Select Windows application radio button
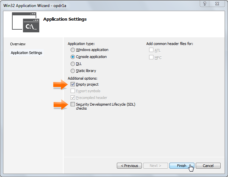The height and width of the screenshot is (177, 228). pyautogui.click(x=73, y=50)
